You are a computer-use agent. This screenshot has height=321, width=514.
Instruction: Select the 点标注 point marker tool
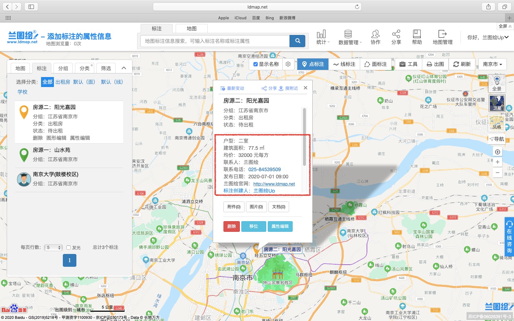tap(313, 64)
